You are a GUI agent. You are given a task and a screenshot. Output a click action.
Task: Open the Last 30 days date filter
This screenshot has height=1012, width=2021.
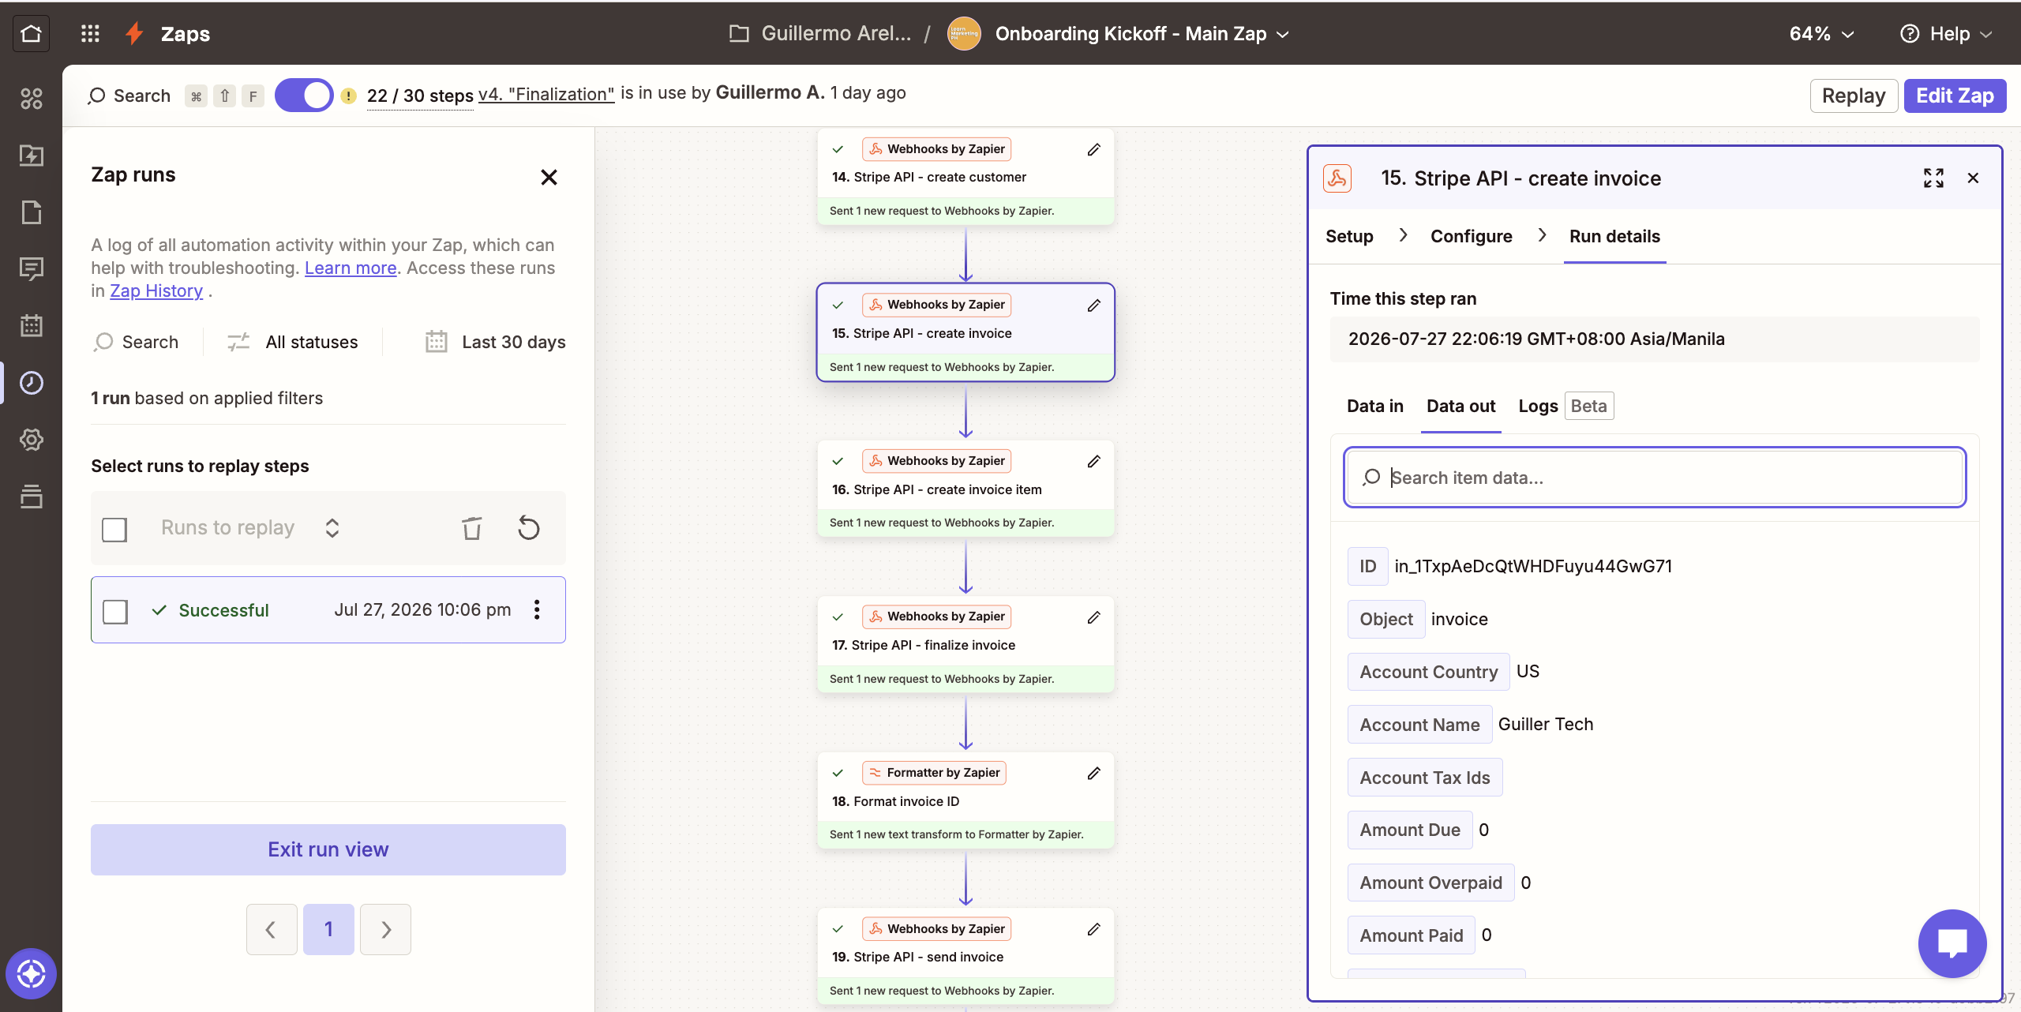tap(495, 342)
